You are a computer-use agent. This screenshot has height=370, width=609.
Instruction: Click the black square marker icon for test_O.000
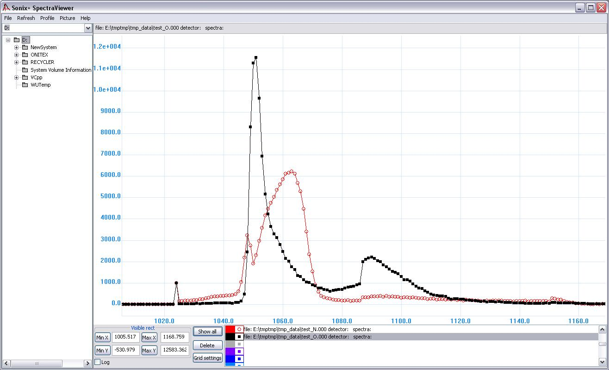coord(239,337)
